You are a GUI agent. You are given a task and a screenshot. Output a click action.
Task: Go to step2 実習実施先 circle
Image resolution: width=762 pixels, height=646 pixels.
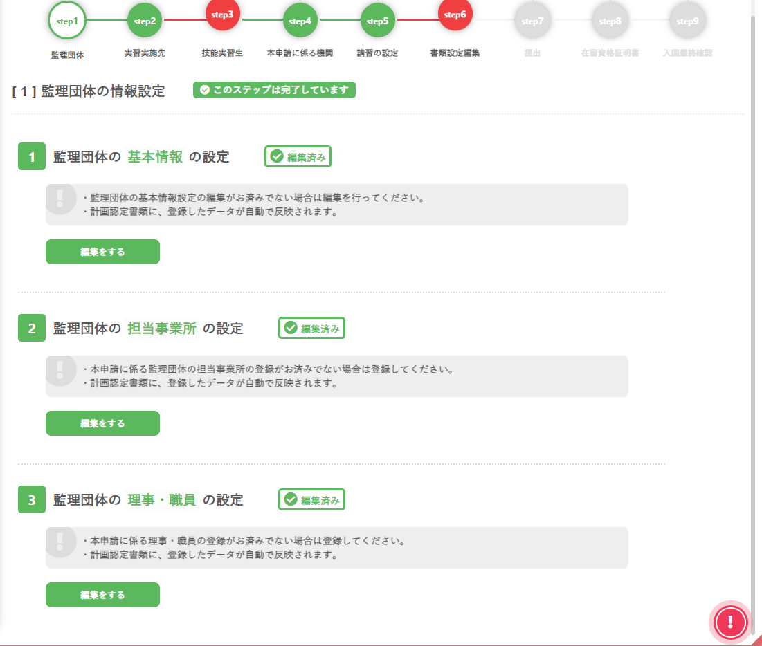click(145, 21)
